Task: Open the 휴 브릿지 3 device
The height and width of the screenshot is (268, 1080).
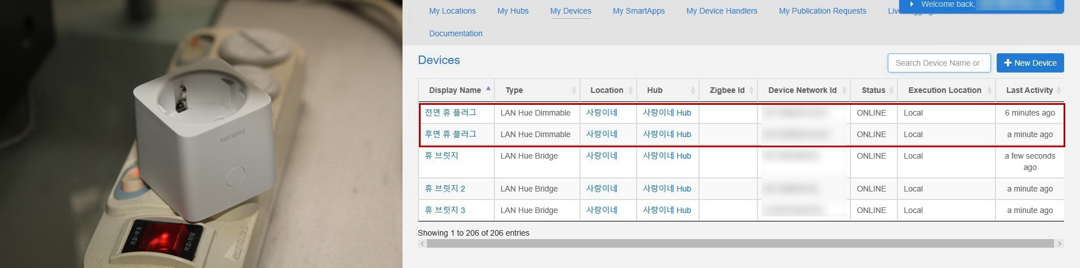Action: [444, 210]
